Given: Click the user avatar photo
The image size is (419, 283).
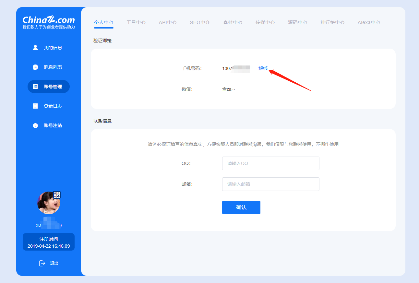Looking at the screenshot, I should tap(49, 203).
